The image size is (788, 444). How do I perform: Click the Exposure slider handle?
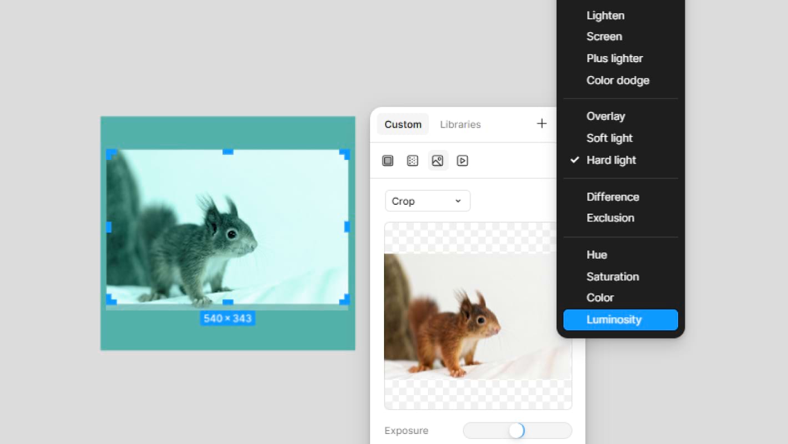pos(516,431)
